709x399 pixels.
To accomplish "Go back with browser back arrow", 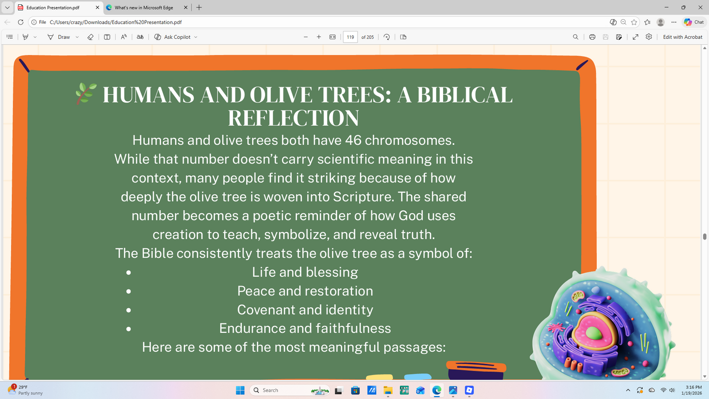I will [x=7, y=22].
